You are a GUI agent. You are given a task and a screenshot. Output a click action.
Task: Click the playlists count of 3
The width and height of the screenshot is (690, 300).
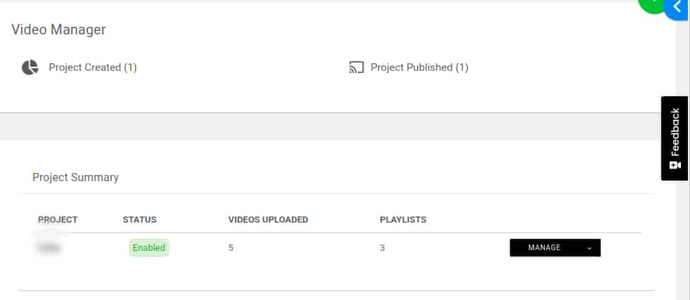coord(383,248)
